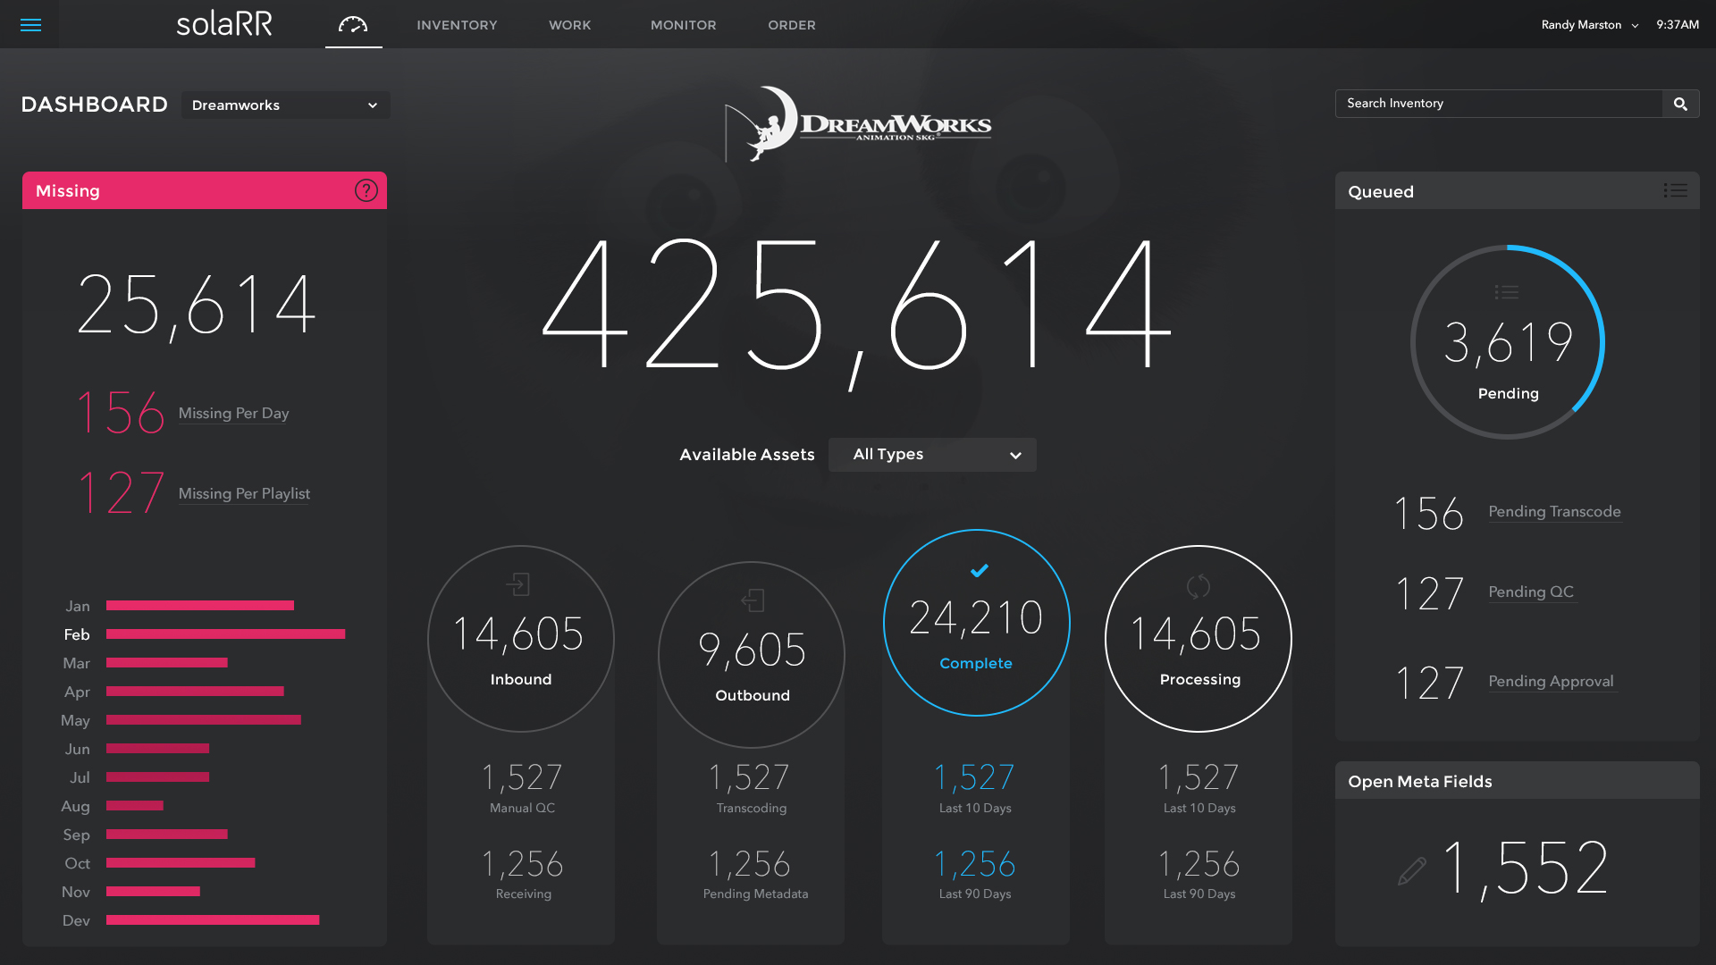Click the search magnifier icon
Viewport: 1716px width, 965px height.
(1680, 104)
